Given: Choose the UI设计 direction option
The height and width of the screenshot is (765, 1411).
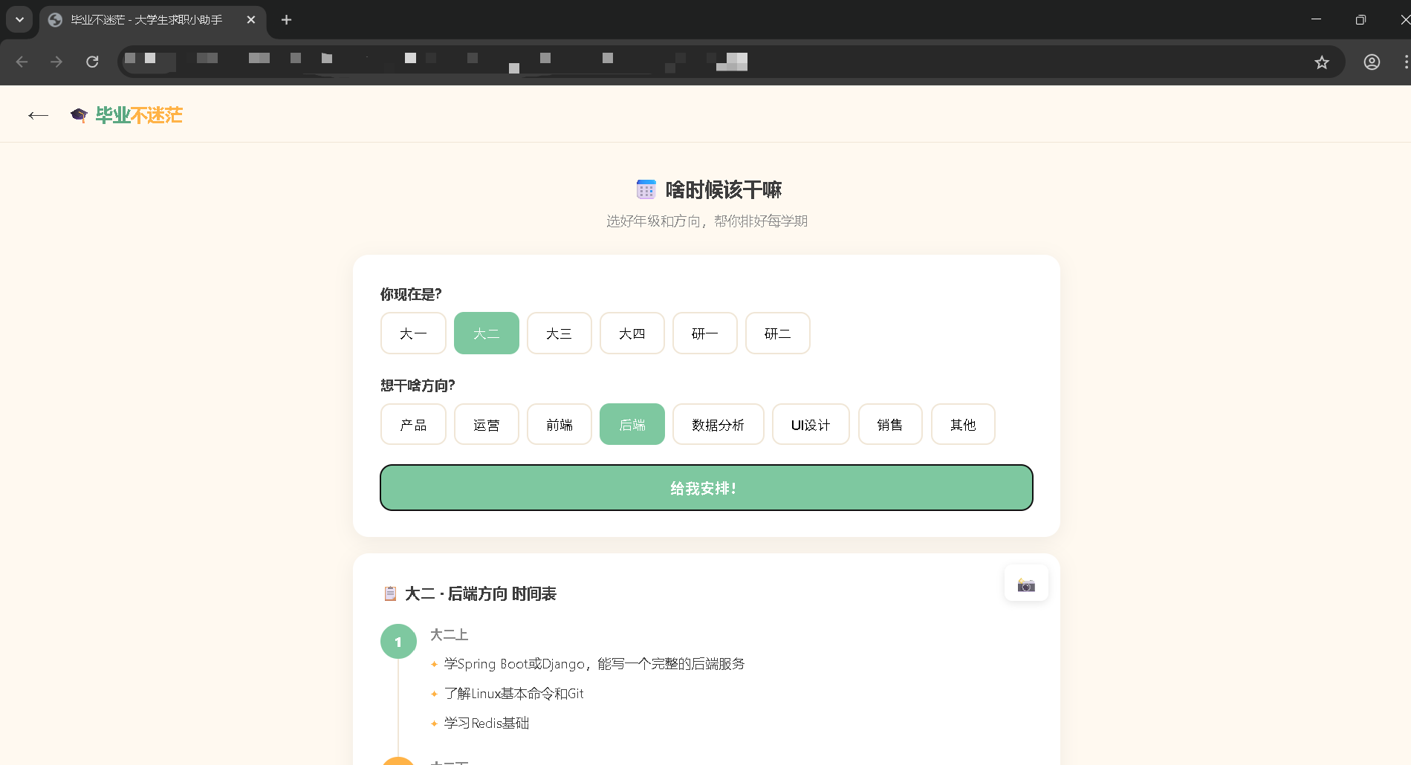Looking at the screenshot, I should coord(810,425).
